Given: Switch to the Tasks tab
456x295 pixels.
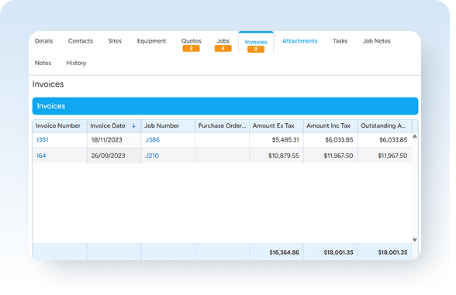Looking at the screenshot, I should click(x=340, y=41).
